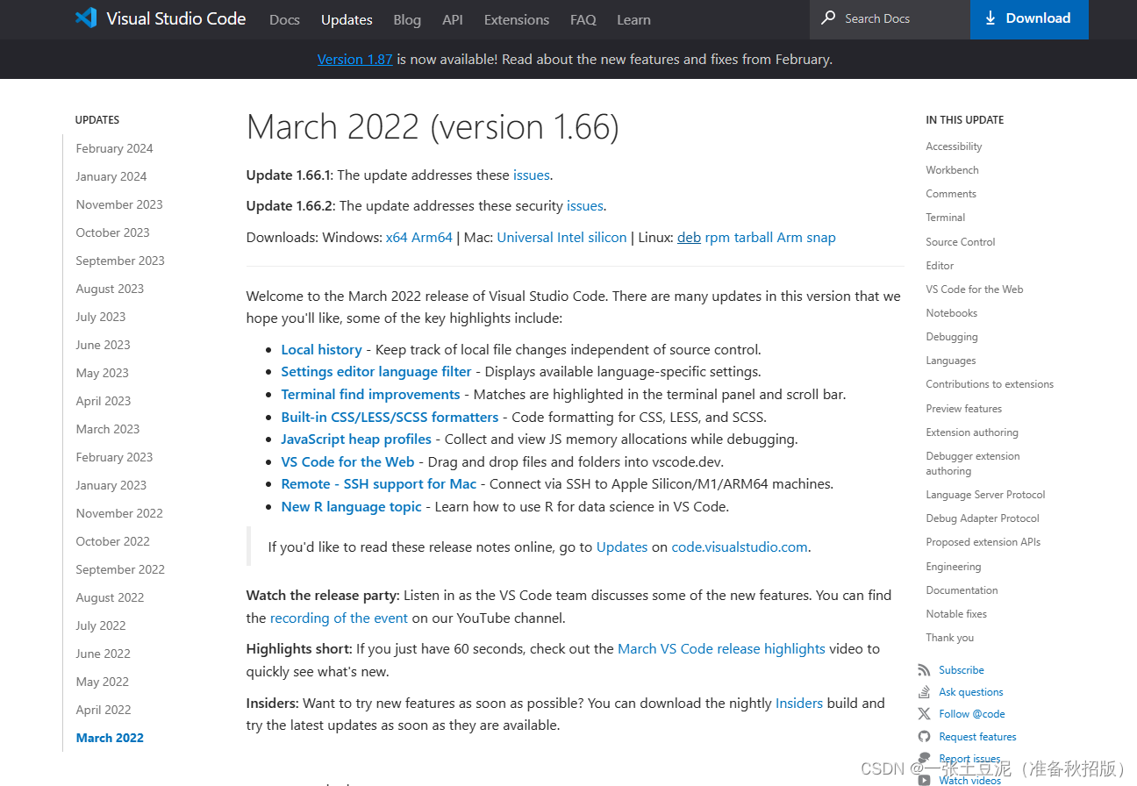Select November 2023 in Updates sidebar
The height and width of the screenshot is (786, 1137).
[119, 204]
